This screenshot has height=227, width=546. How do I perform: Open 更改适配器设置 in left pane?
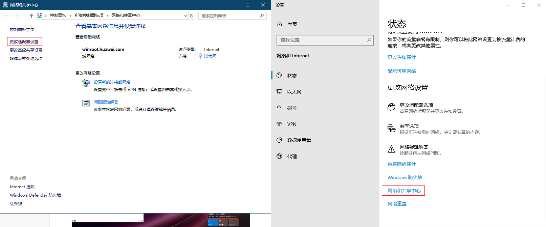click(x=24, y=41)
